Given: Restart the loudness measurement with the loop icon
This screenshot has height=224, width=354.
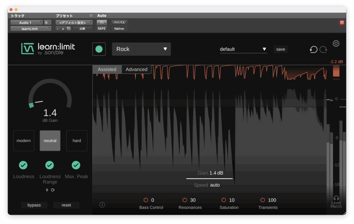Looking at the screenshot, I should (x=53, y=190).
